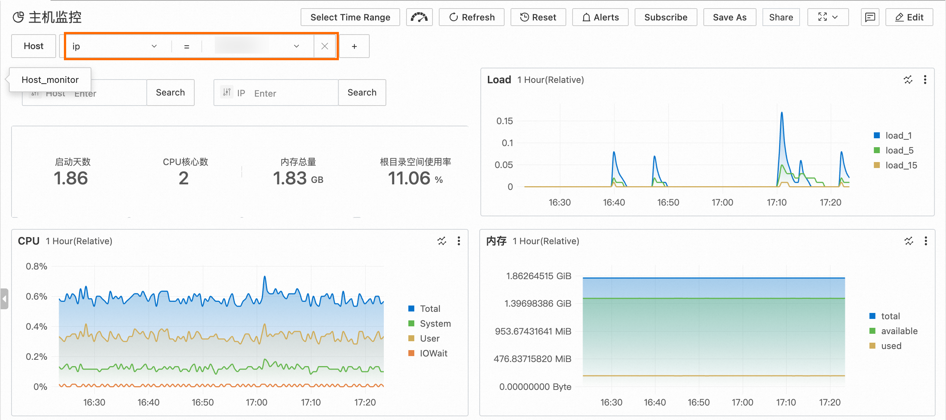Image resolution: width=946 pixels, height=420 pixels.
Task: Click Load chart analysis icon
Action: (908, 80)
